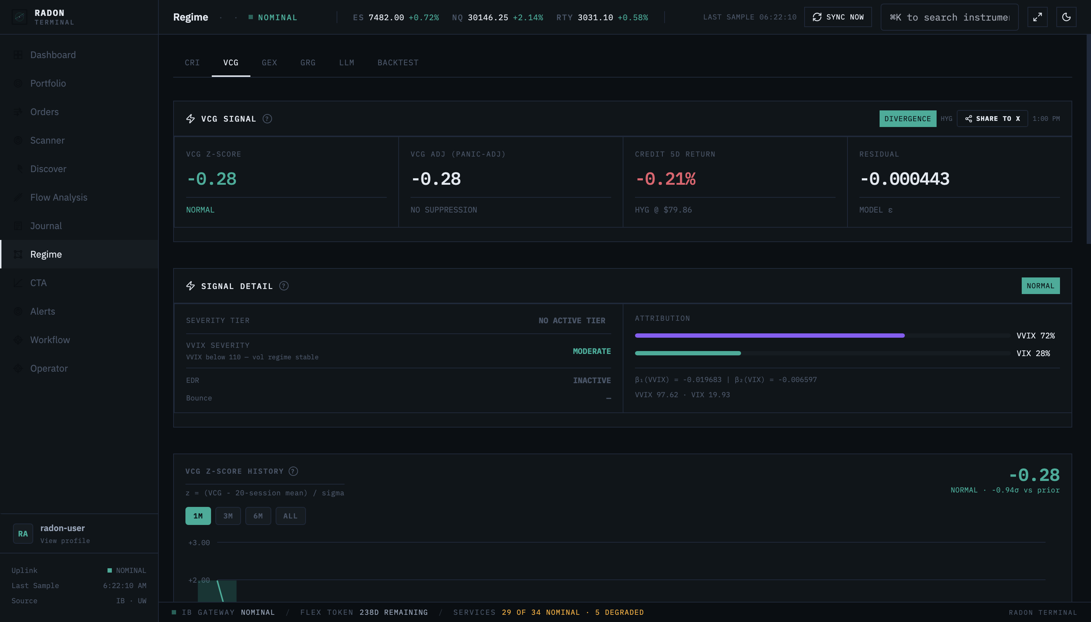
Task: Click the ES 7482.00 ticker
Action: click(x=395, y=18)
